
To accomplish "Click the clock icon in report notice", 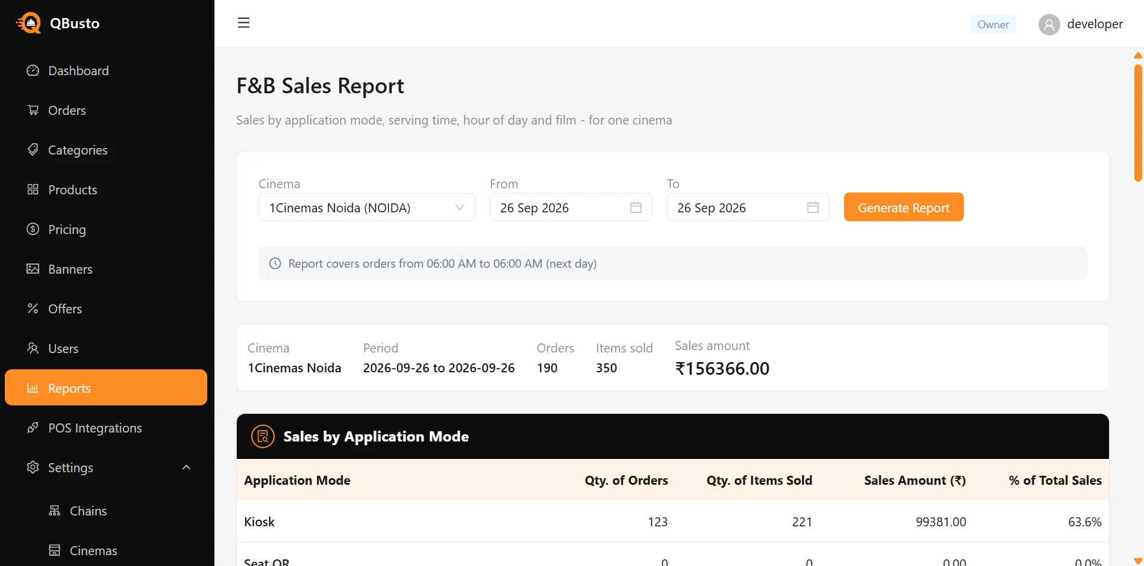I will [275, 263].
